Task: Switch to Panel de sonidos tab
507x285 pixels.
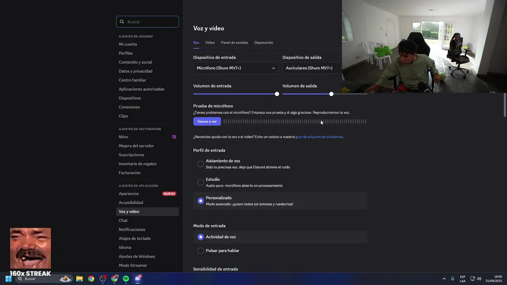Action: [x=234, y=42]
